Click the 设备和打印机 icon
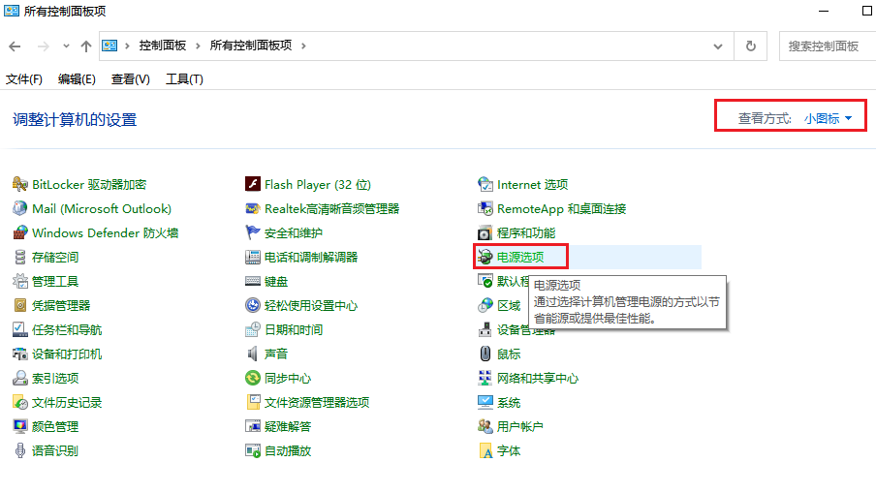This screenshot has width=876, height=493. tap(20, 354)
